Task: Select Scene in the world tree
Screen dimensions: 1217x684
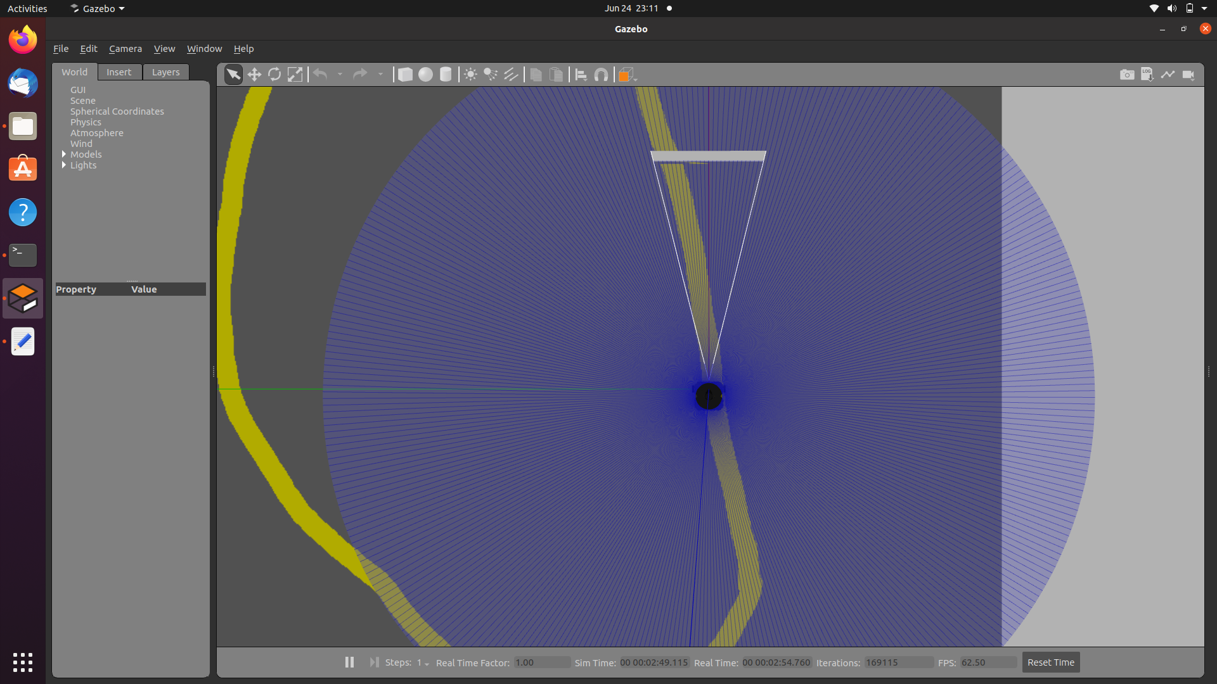Action: (x=83, y=101)
